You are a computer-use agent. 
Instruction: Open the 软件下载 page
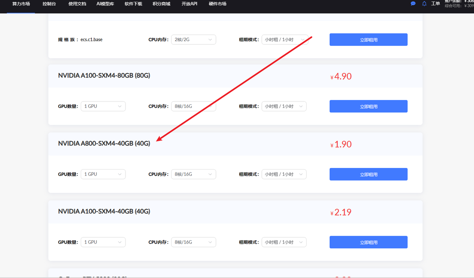(133, 4)
